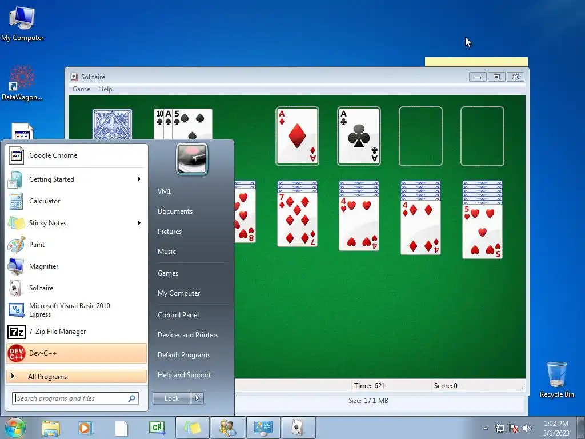Open Pictures from Start menu
Viewport: 585px width, 439px height.
(169, 232)
